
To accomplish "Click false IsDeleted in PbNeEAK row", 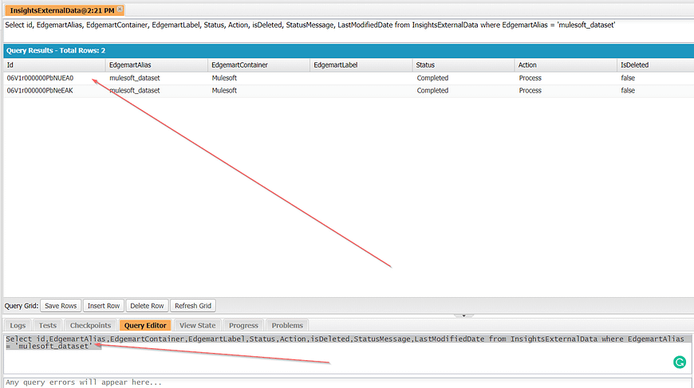I will pos(628,90).
